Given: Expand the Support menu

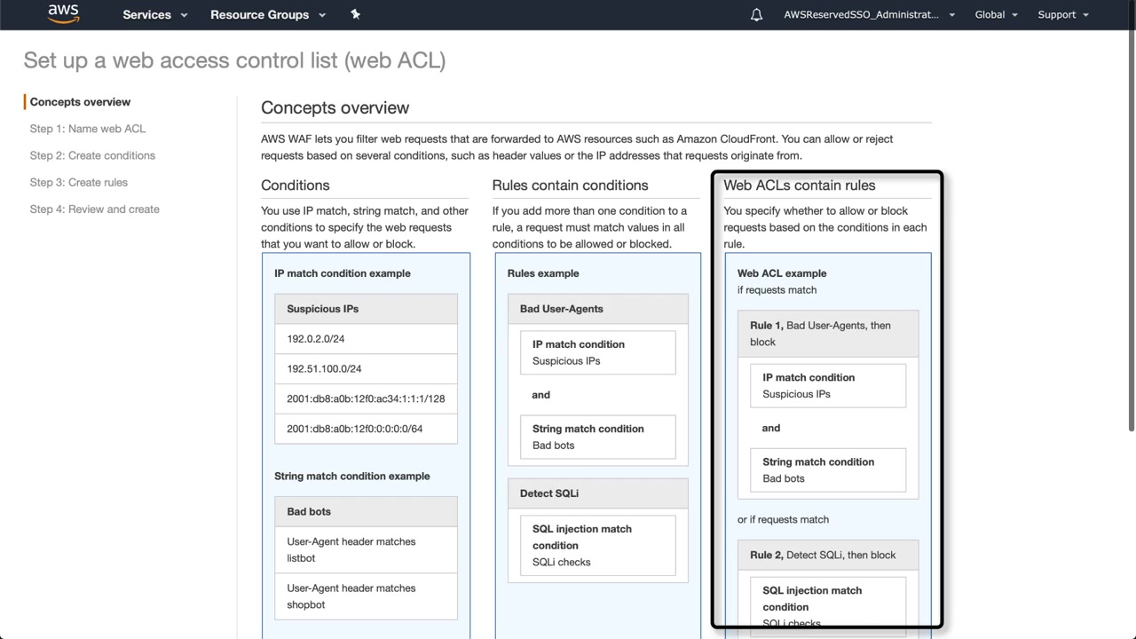Looking at the screenshot, I should tap(1062, 15).
